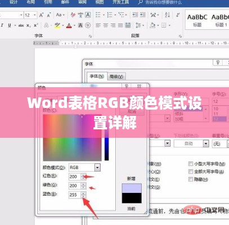Click the 蓝色(B) value field
The height and width of the screenshot is (225, 229).
[x=75, y=195]
